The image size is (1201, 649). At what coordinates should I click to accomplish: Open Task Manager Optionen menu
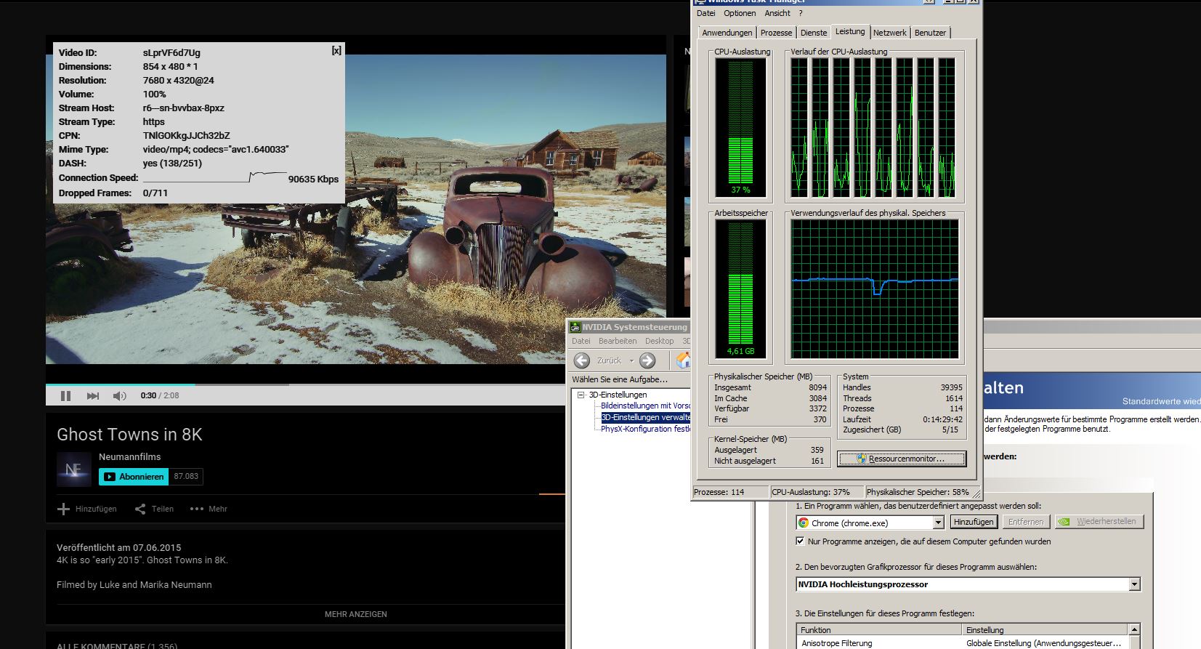[x=740, y=13]
